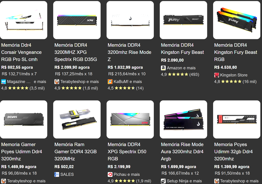Click the KaBuM! store icon
Screen dimensions: 262x184
click(x=110, y=82)
